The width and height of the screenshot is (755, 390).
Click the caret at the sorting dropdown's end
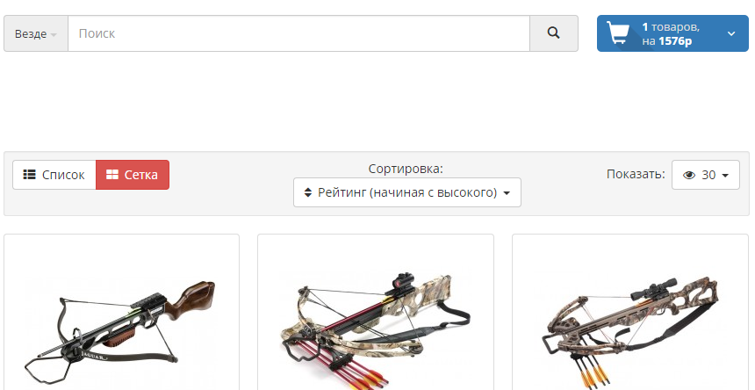(x=507, y=193)
